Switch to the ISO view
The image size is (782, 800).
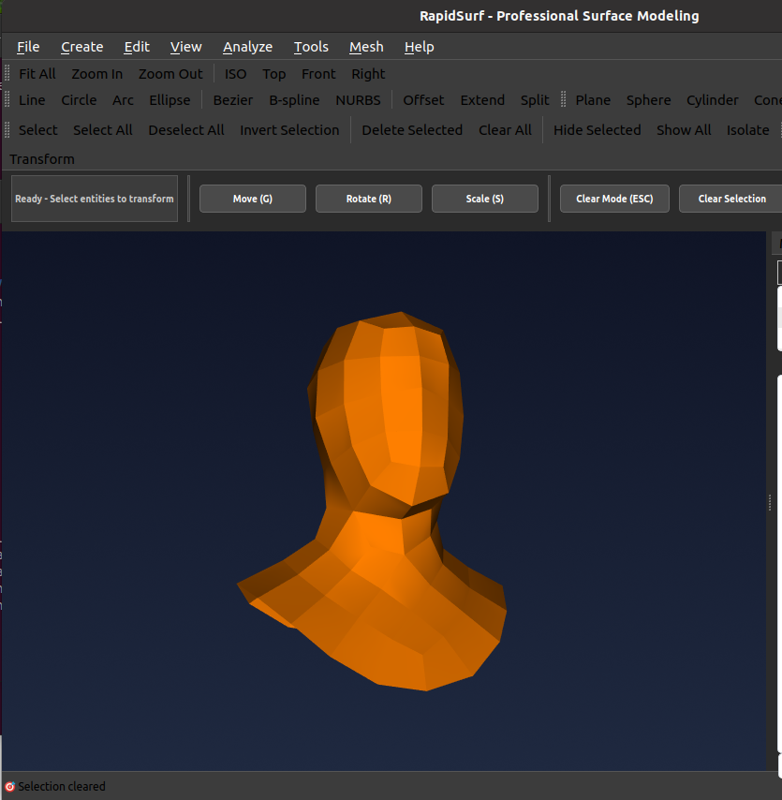pyautogui.click(x=235, y=73)
